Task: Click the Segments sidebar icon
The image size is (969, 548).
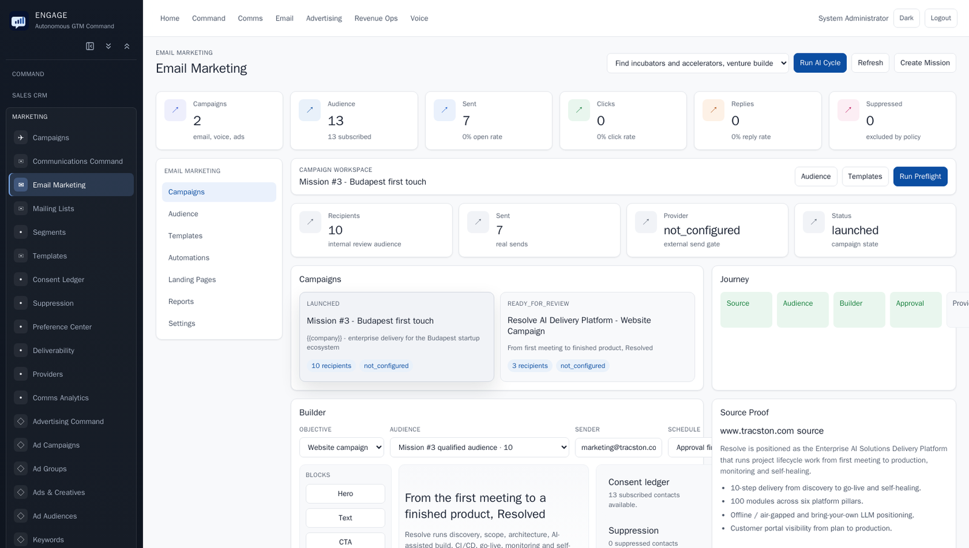Action: point(21,232)
